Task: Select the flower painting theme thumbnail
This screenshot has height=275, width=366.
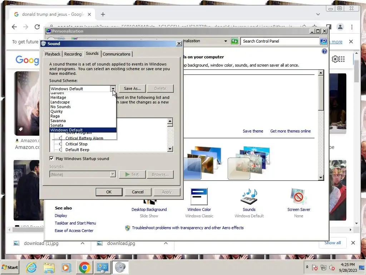Action: 249,163
